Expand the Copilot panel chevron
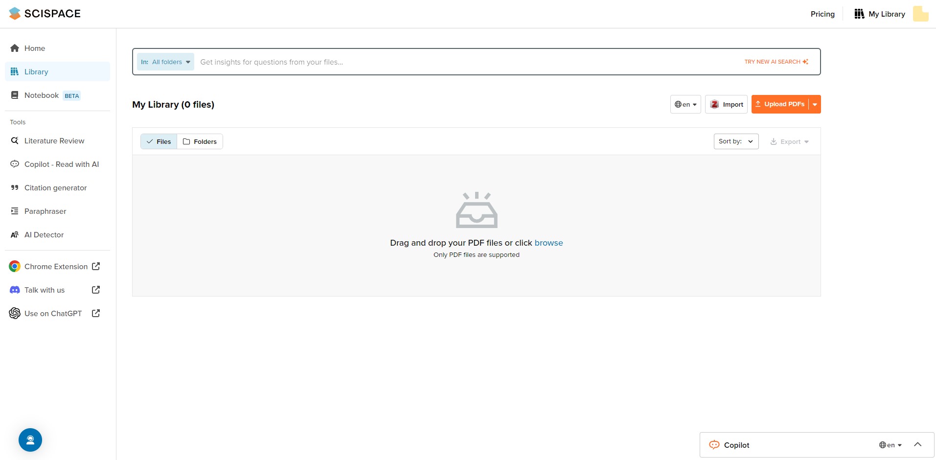This screenshot has width=936, height=460. (918, 444)
